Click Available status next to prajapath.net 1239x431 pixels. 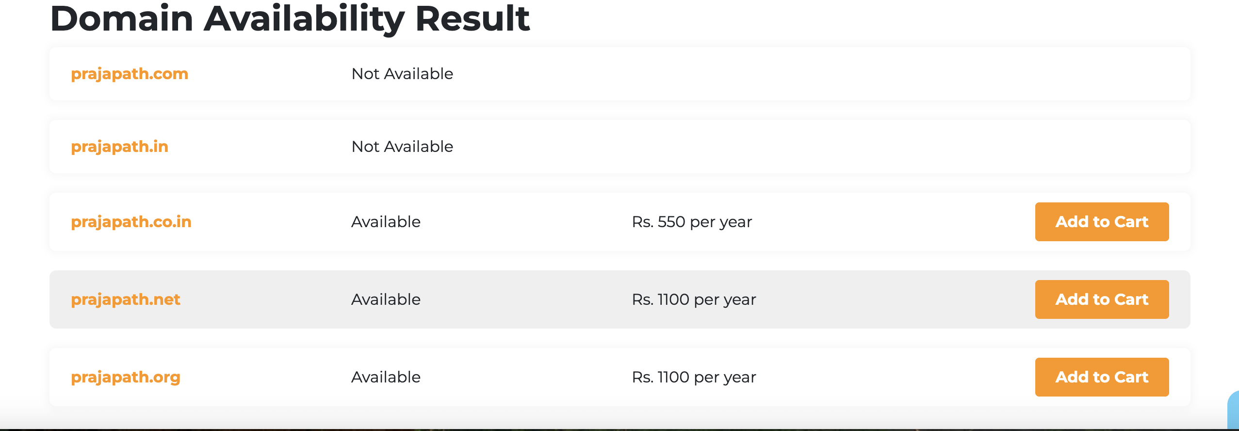tap(386, 299)
